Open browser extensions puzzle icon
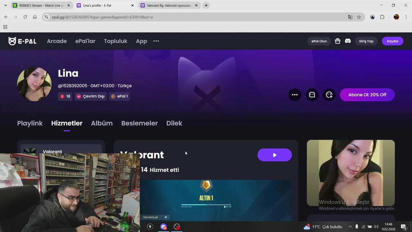Image resolution: width=412 pixels, height=232 pixels. 382,17
